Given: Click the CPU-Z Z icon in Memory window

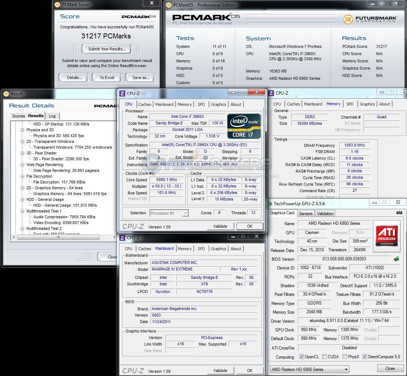Looking at the screenshot, I should [271, 93].
